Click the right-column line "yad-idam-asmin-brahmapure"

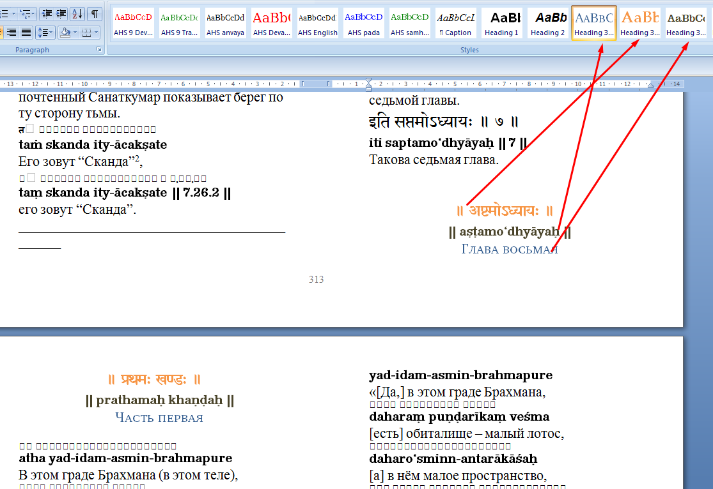[460, 375]
